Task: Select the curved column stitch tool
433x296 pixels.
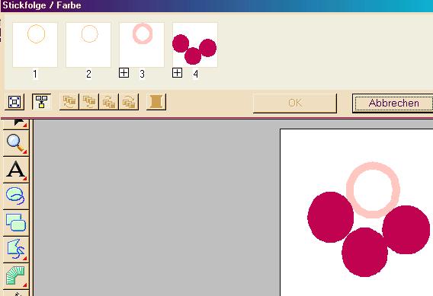Action: tap(16, 275)
